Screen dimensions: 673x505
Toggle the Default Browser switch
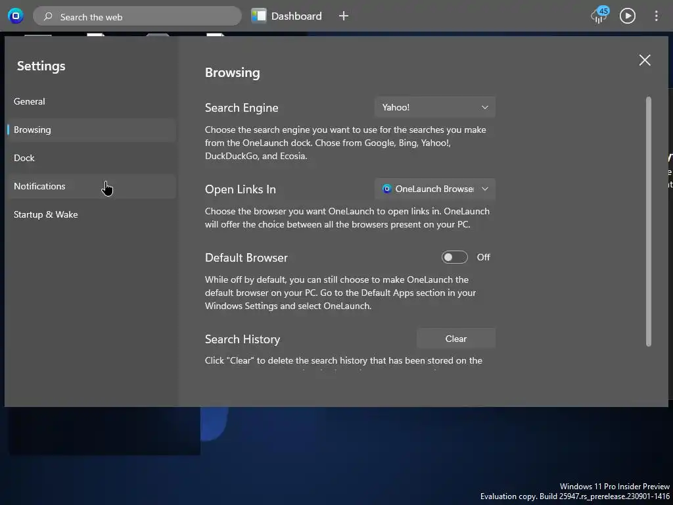click(455, 257)
